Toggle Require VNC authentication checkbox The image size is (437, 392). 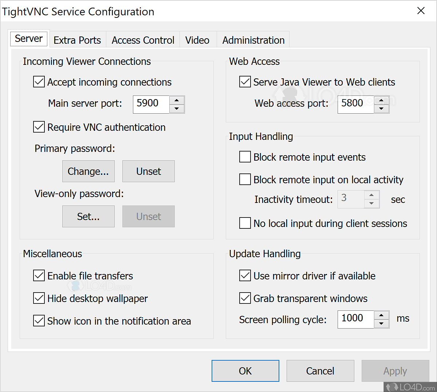pyautogui.click(x=39, y=127)
